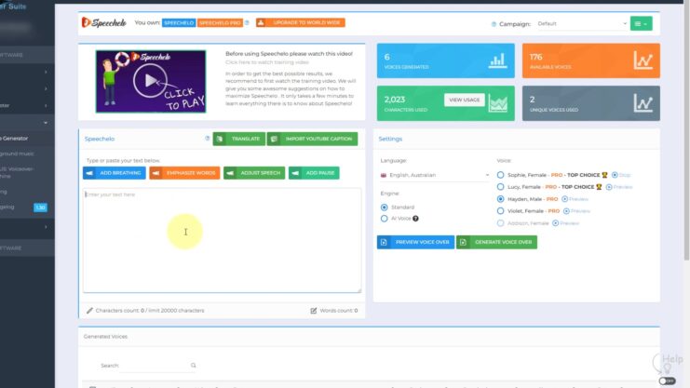Image resolution: width=690 pixels, height=388 pixels.
Task: Click the Translate button
Action: coord(239,139)
